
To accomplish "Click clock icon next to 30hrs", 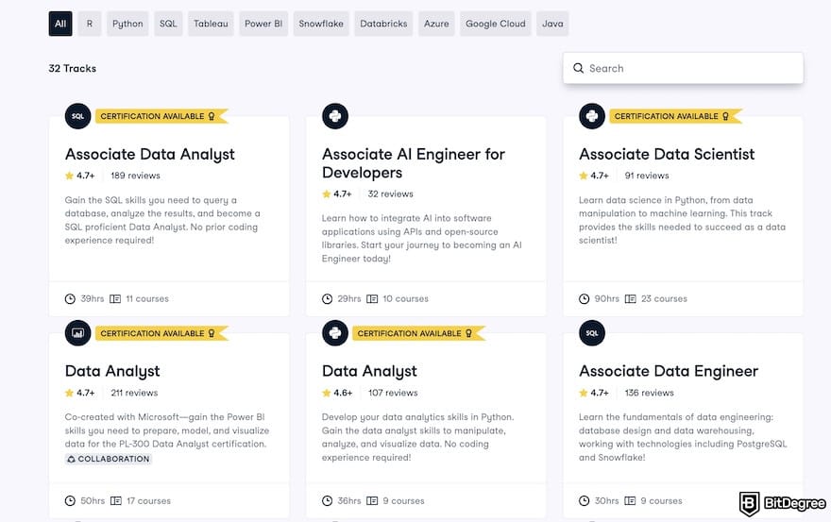I will 584,501.
